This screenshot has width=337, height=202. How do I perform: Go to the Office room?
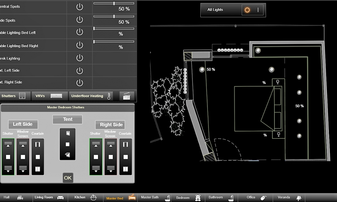pos(256,198)
